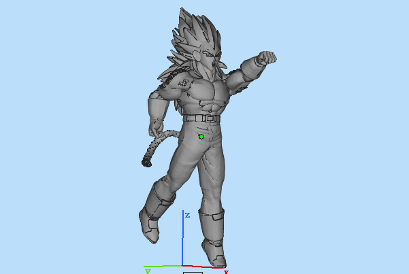Click the lower boot near the X axis

[x=212, y=241]
